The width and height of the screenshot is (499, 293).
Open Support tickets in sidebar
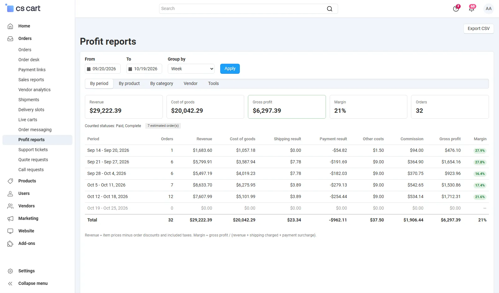(33, 150)
